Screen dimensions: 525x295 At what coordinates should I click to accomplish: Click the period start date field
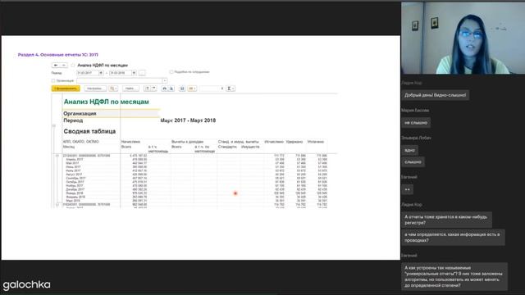click(88, 73)
